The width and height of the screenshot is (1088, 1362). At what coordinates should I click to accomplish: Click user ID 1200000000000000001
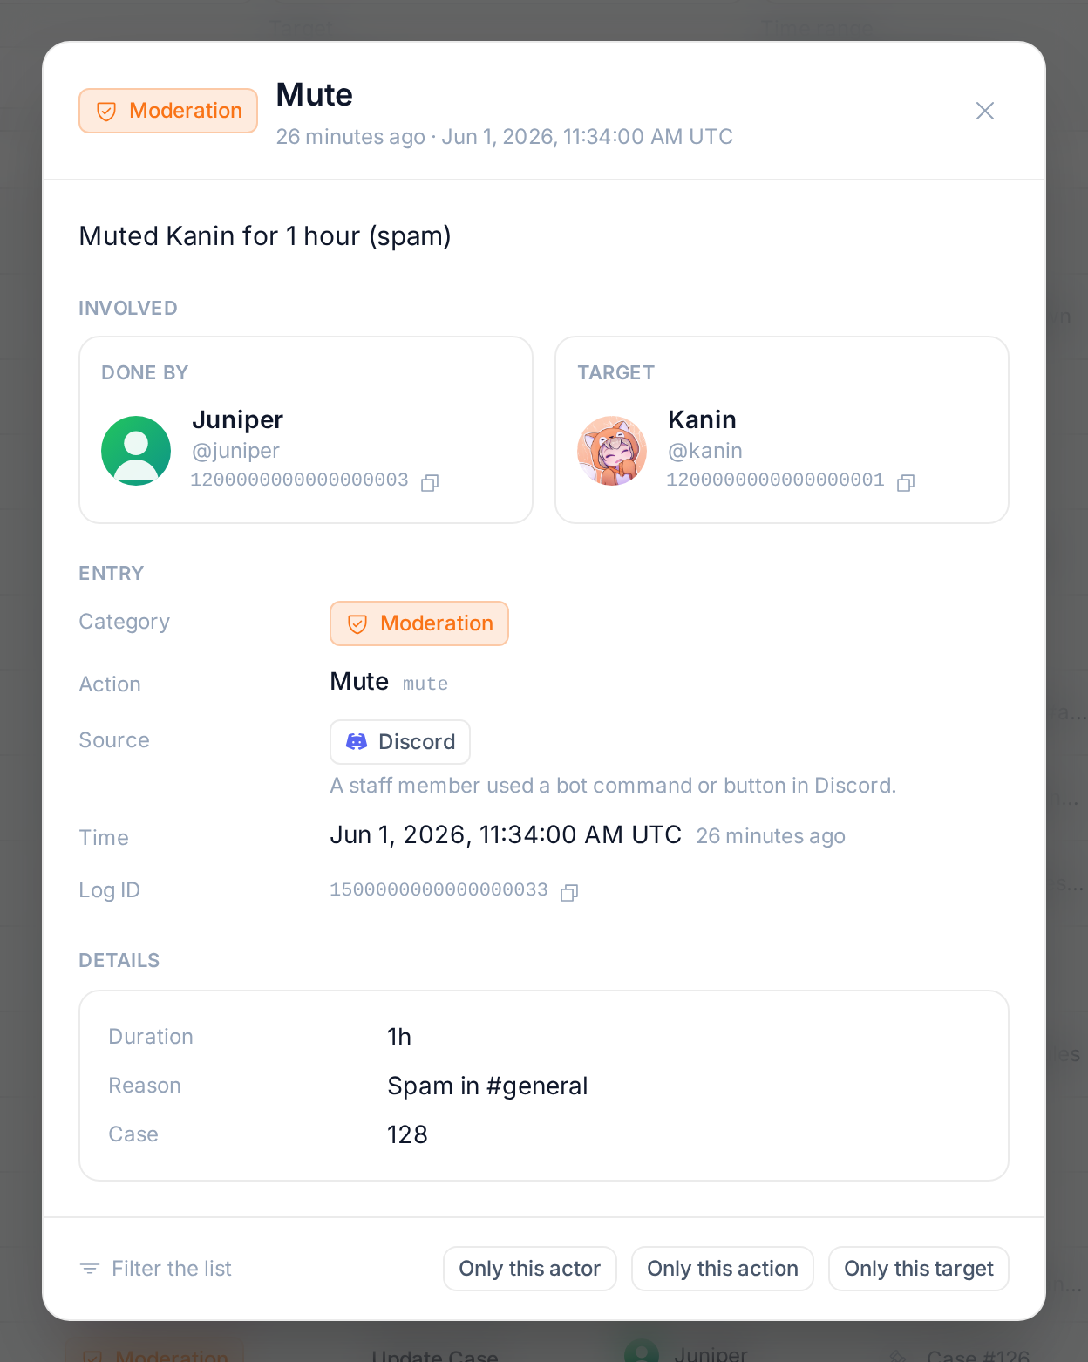click(x=775, y=480)
